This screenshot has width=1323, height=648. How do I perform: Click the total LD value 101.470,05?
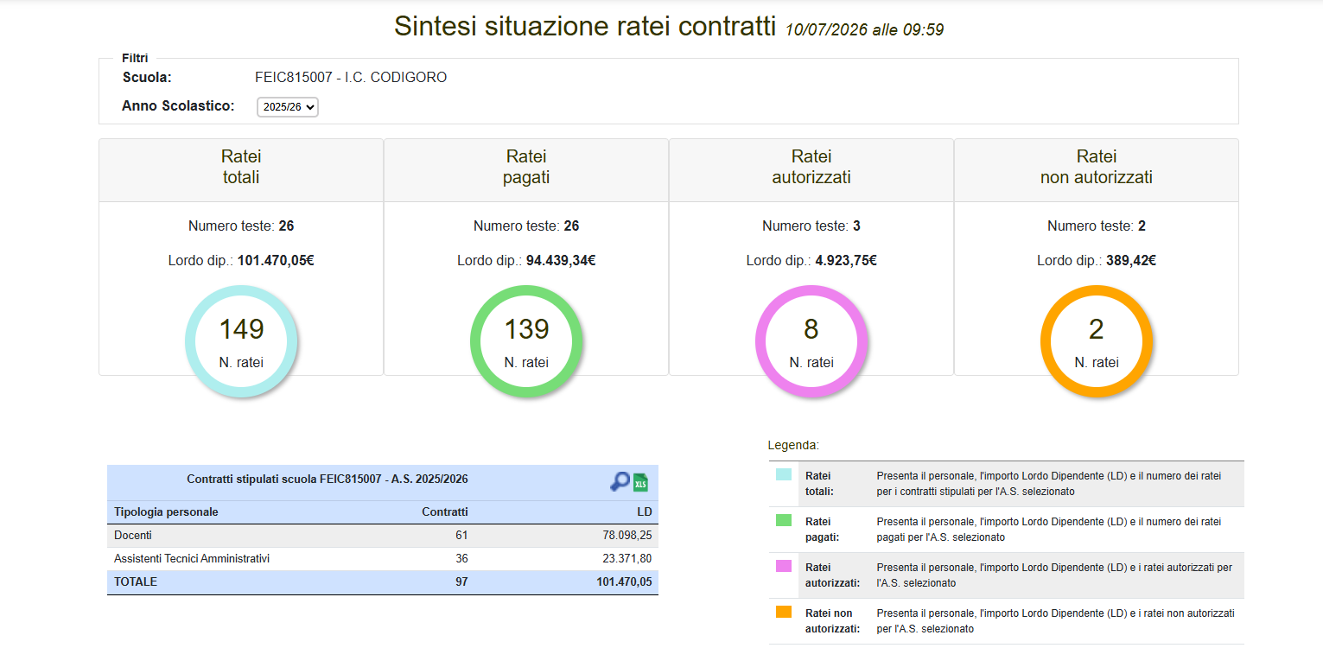[624, 582]
